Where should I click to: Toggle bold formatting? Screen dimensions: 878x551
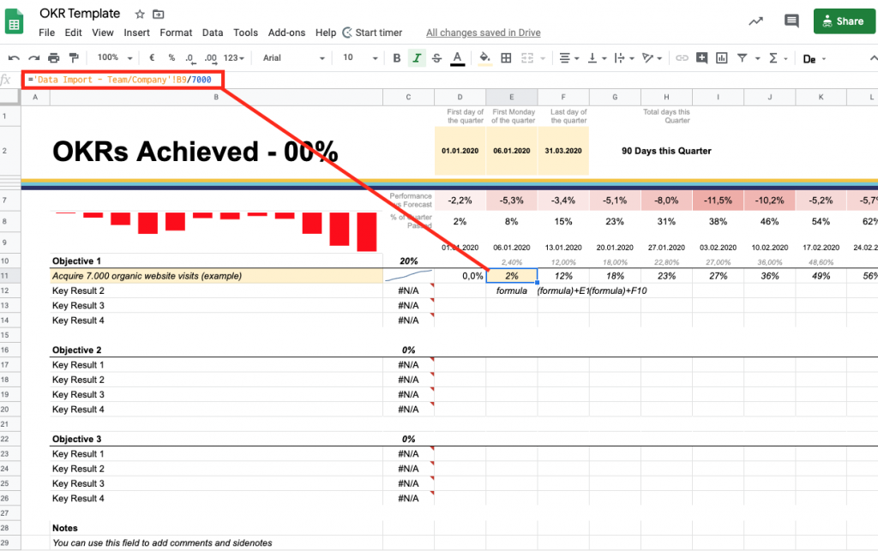[x=396, y=57]
